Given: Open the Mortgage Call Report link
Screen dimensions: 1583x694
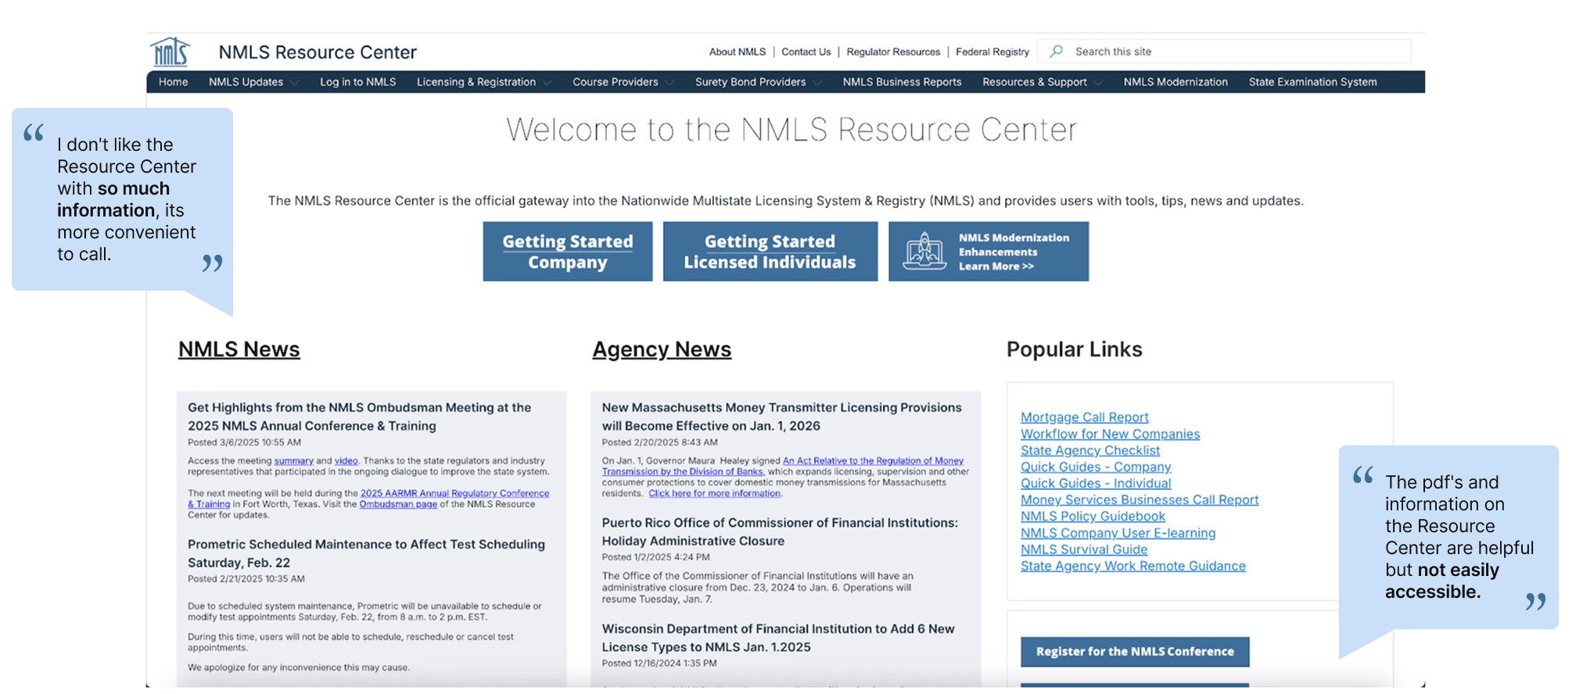Looking at the screenshot, I should coord(1084,417).
